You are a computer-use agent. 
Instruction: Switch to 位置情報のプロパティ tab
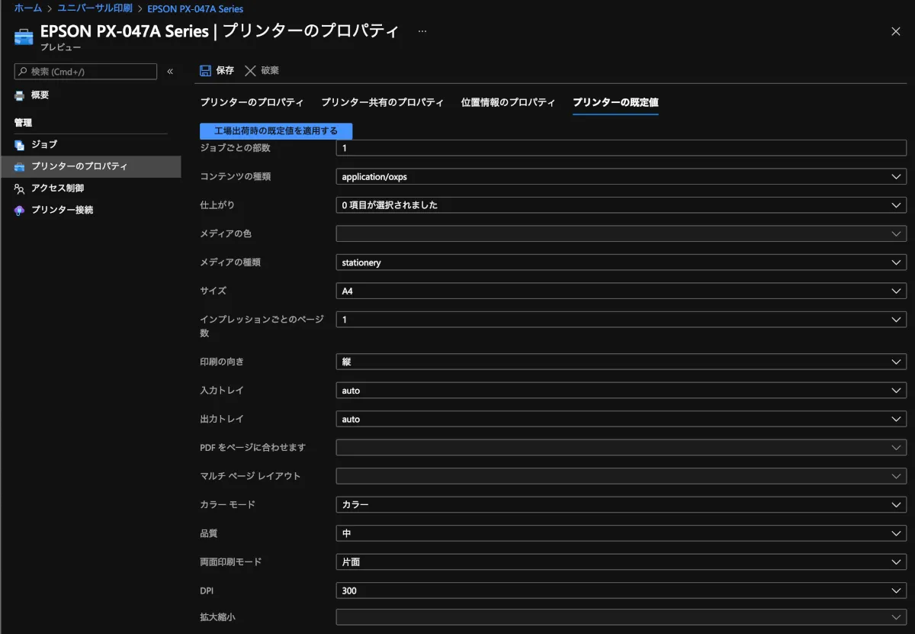click(x=508, y=102)
